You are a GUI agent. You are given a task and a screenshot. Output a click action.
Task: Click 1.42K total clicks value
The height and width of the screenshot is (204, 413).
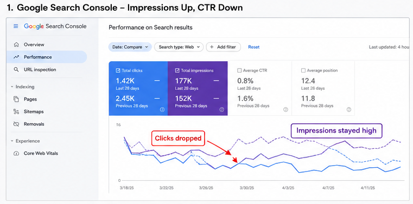pyautogui.click(x=125, y=80)
